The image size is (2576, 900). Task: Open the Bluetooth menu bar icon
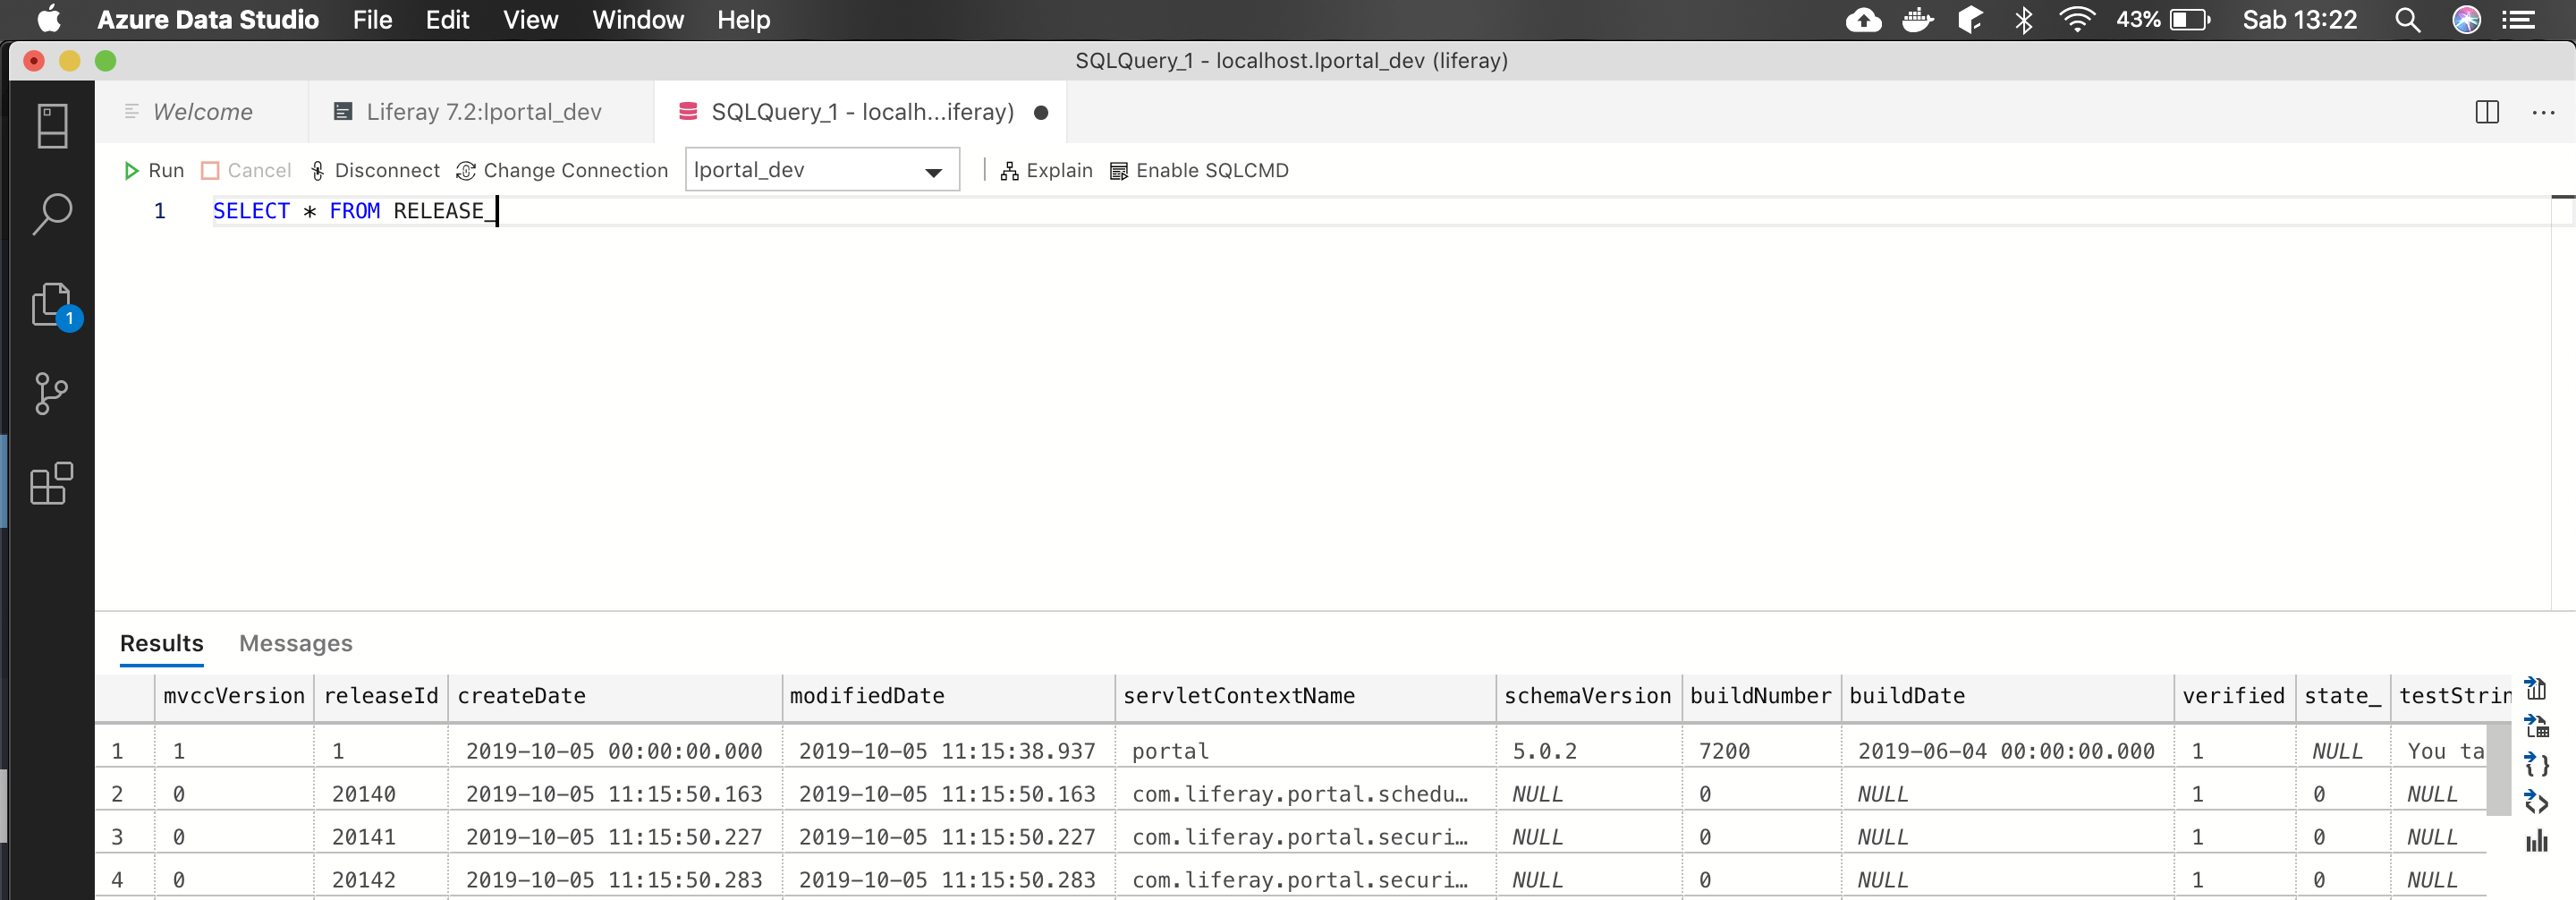2024,20
